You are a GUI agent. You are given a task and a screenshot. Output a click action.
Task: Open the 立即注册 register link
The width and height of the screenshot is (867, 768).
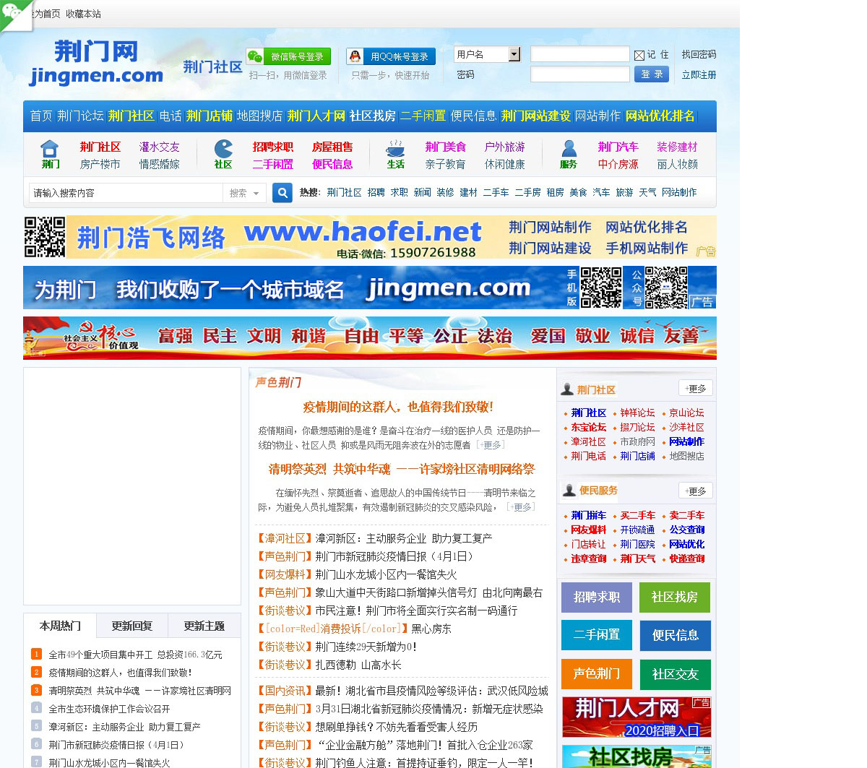pos(699,74)
